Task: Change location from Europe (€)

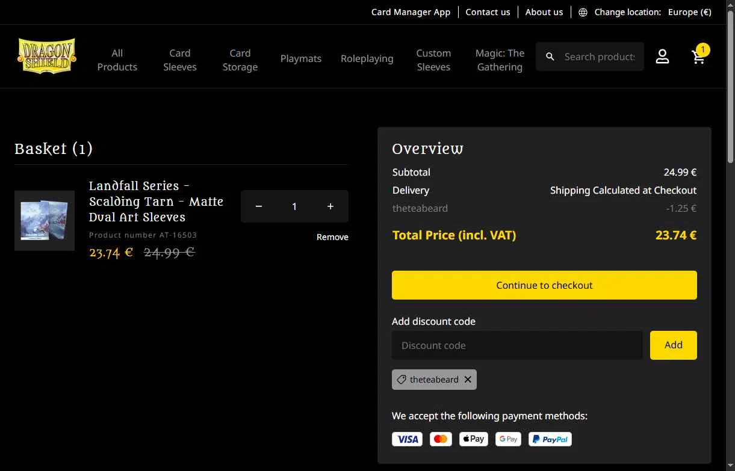Action: click(x=690, y=12)
